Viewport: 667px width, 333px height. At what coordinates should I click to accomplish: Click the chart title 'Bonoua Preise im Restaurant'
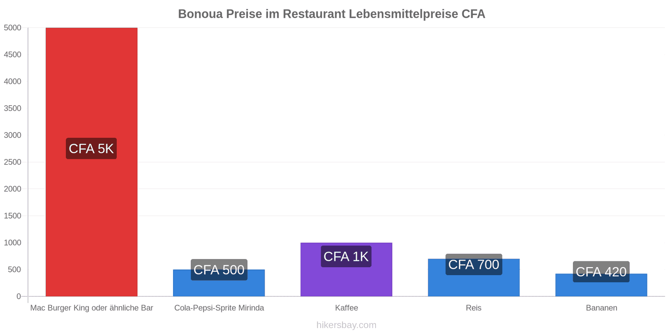pyautogui.click(x=331, y=14)
